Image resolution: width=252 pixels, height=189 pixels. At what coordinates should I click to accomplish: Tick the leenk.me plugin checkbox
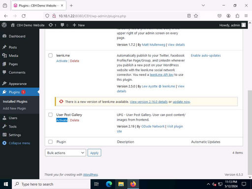point(51,56)
